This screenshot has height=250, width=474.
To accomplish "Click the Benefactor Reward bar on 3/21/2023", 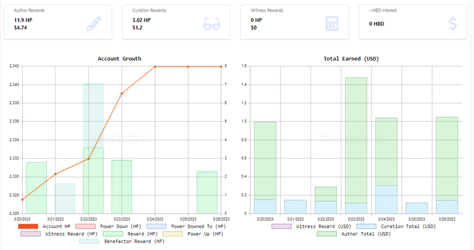I will 65,198.
